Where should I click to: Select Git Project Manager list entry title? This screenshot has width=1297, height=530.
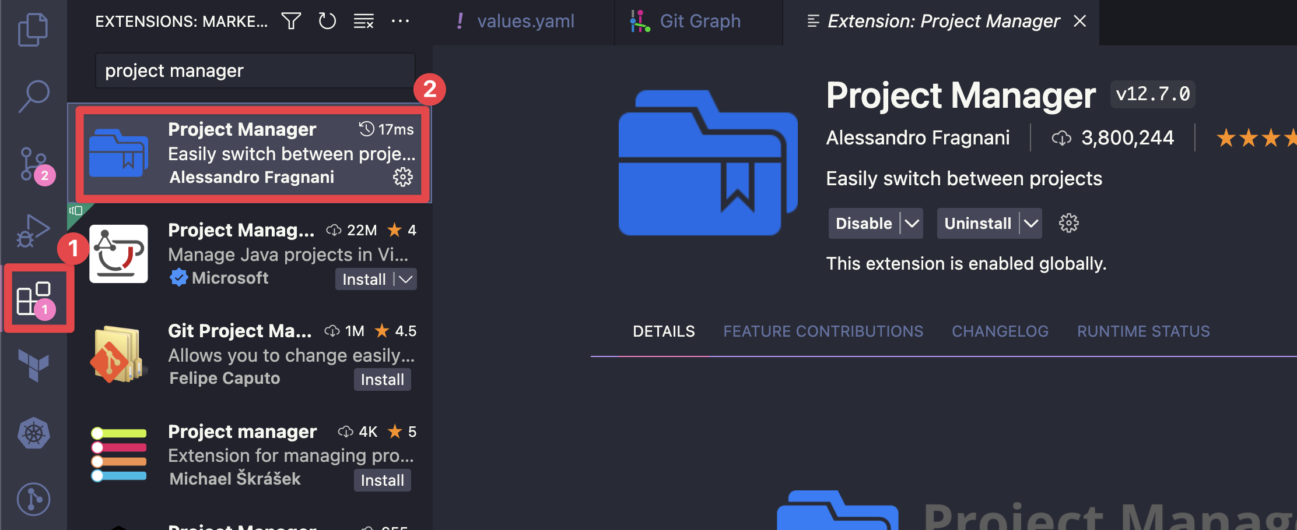(240, 331)
